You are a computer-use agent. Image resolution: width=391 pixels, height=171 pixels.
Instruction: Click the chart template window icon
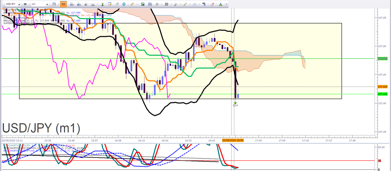[x=150, y=5]
